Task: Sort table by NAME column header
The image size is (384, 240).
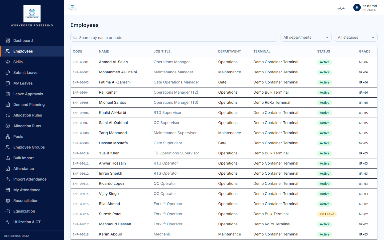Action: click(104, 51)
